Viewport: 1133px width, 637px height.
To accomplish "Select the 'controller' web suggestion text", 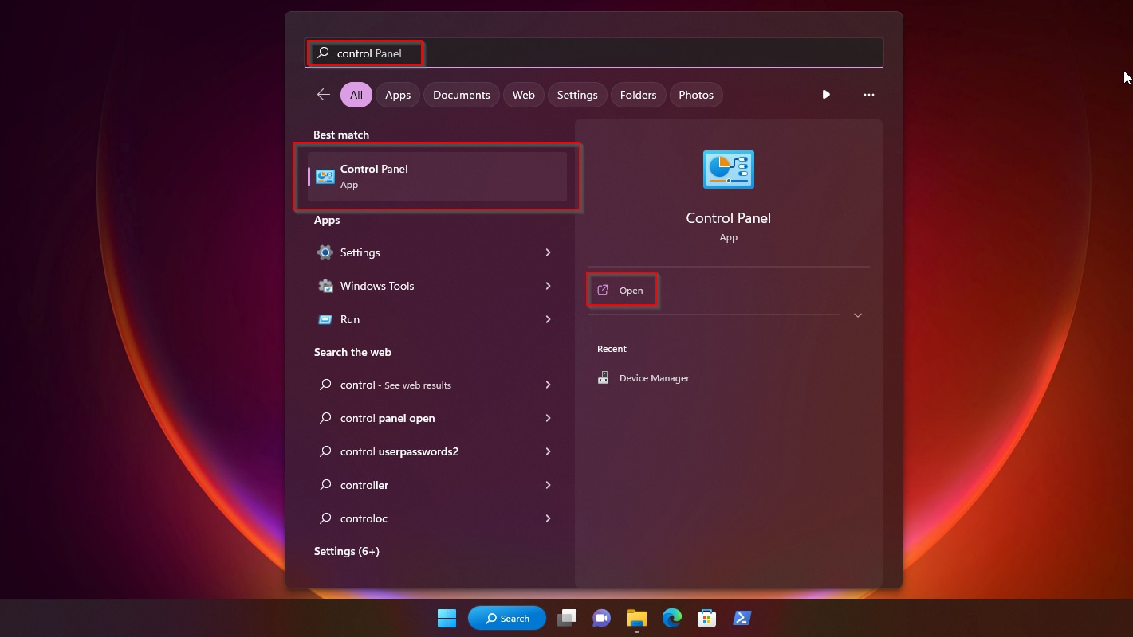I will (x=364, y=485).
